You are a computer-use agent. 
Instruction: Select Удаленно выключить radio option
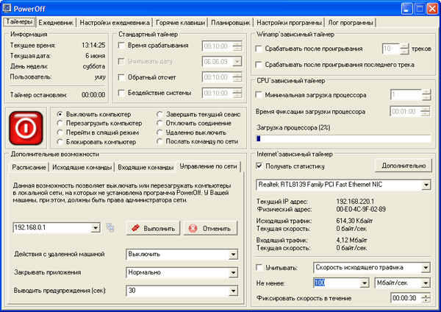[159, 132]
